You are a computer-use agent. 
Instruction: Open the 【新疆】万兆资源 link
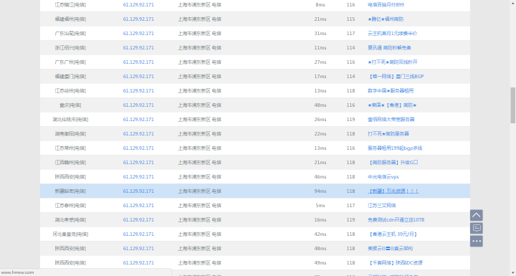point(393,191)
